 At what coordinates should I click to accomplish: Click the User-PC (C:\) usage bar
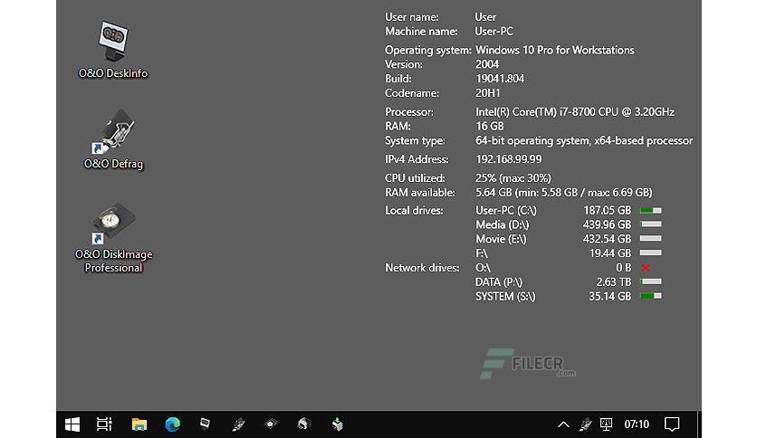651,210
